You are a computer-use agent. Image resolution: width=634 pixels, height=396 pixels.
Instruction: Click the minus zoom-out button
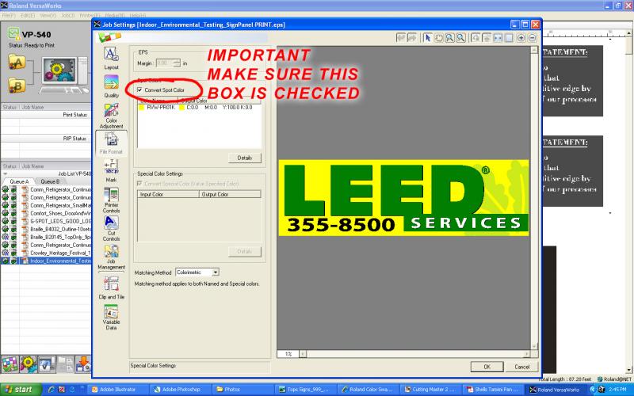pyautogui.click(x=533, y=37)
